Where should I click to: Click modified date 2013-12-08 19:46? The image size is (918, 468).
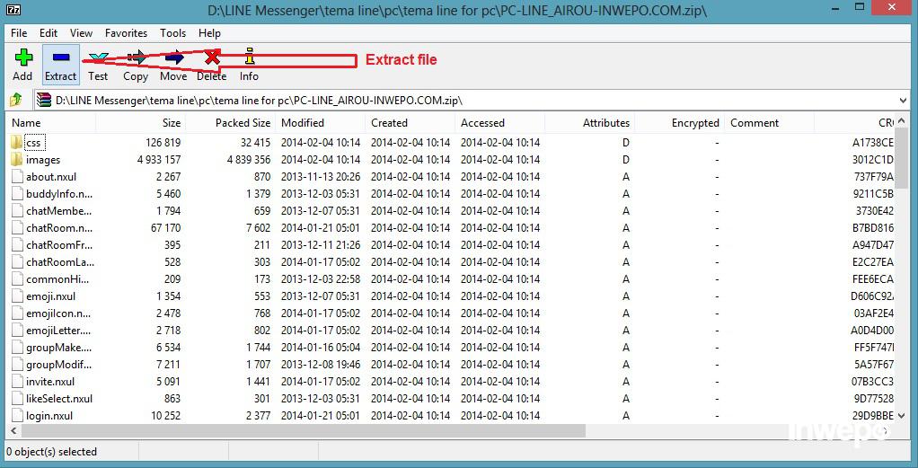(321, 365)
